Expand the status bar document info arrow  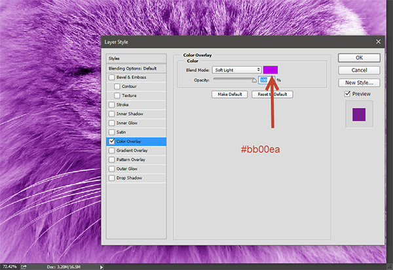pos(101,267)
